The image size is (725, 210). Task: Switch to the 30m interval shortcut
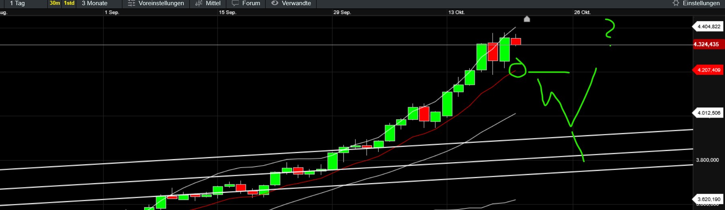pyautogui.click(x=55, y=3)
